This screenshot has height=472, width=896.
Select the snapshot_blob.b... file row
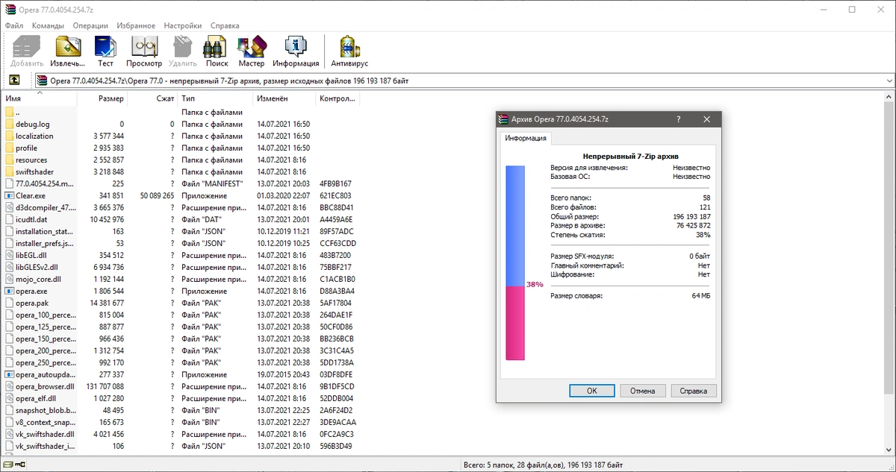coord(179,410)
